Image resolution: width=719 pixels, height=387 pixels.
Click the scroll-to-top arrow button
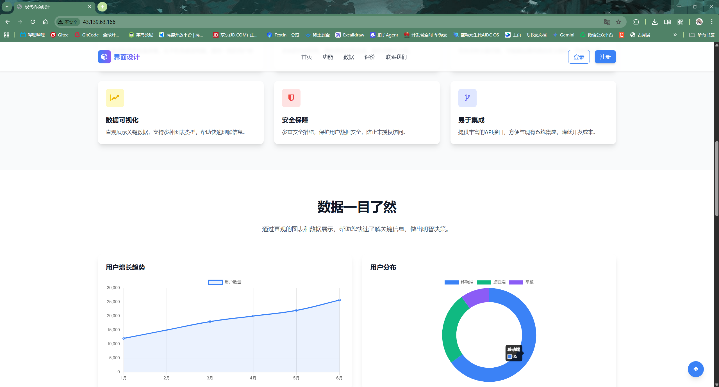695,369
